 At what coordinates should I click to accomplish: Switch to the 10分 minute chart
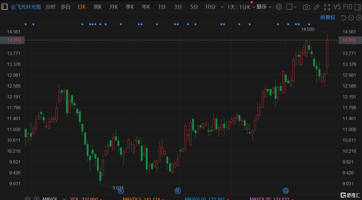(210, 7)
